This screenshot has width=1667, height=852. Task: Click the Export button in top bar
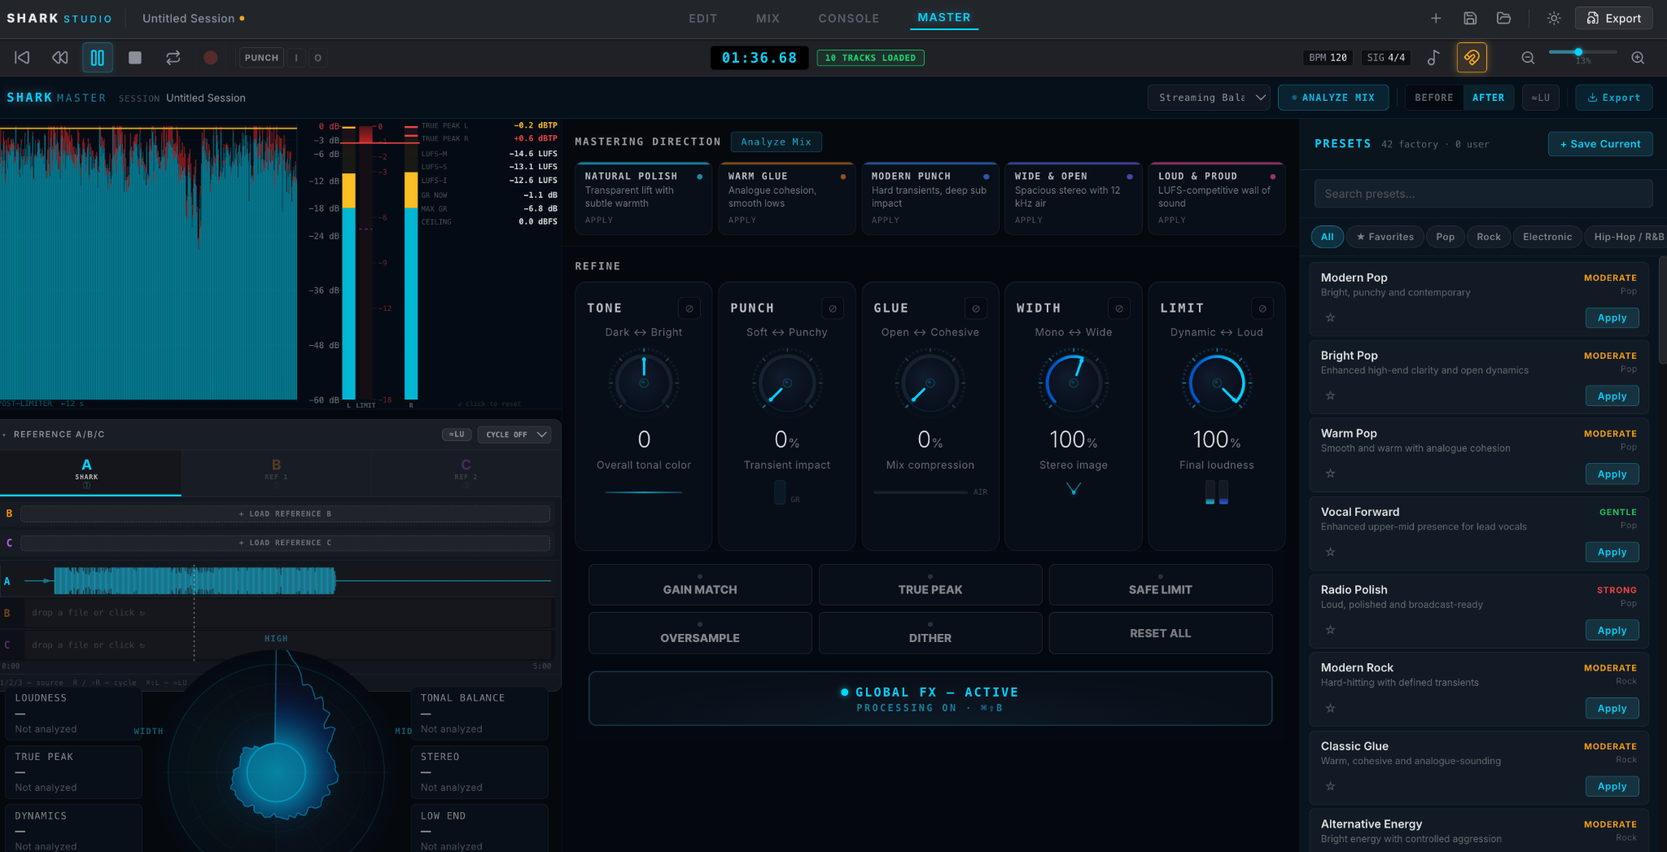coord(1614,18)
